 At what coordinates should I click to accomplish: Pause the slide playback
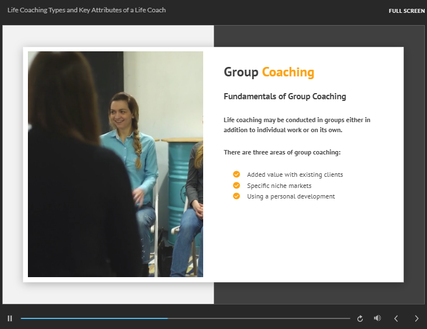coord(10,318)
